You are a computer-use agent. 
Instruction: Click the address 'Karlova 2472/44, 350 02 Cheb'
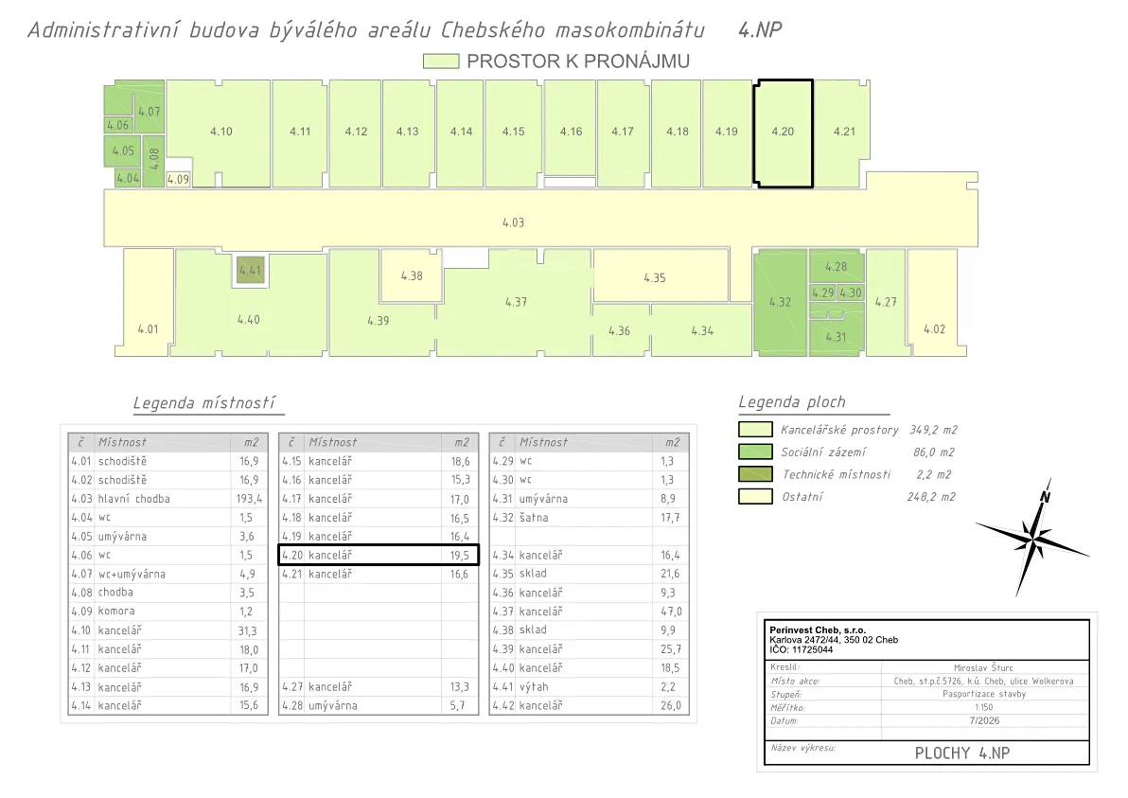click(834, 640)
